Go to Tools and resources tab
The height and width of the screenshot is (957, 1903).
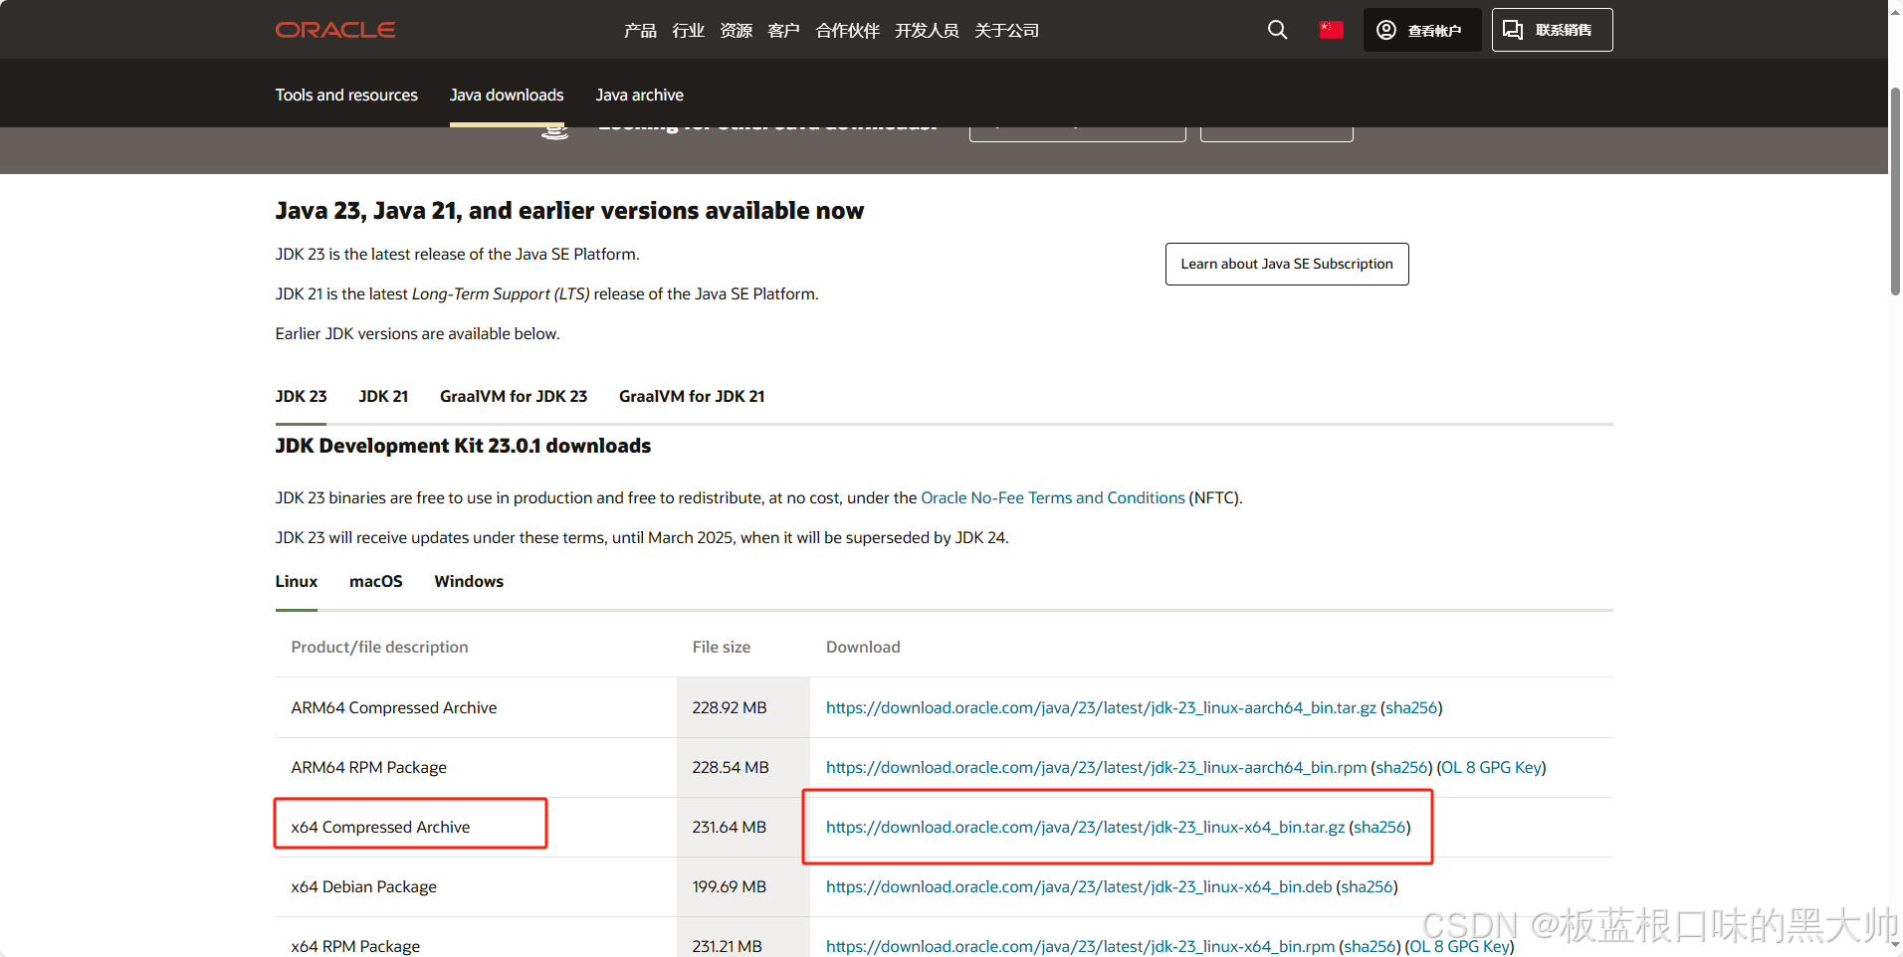pyautogui.click(x=346, y=95)
